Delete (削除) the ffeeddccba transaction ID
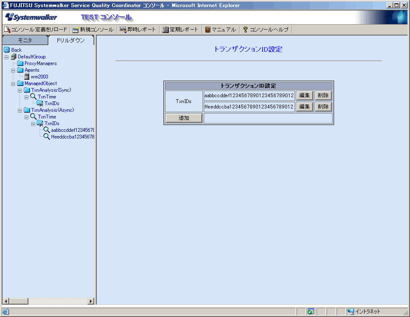Image resolution: width=410 pixels, height=317 pixels. (323, 107)
